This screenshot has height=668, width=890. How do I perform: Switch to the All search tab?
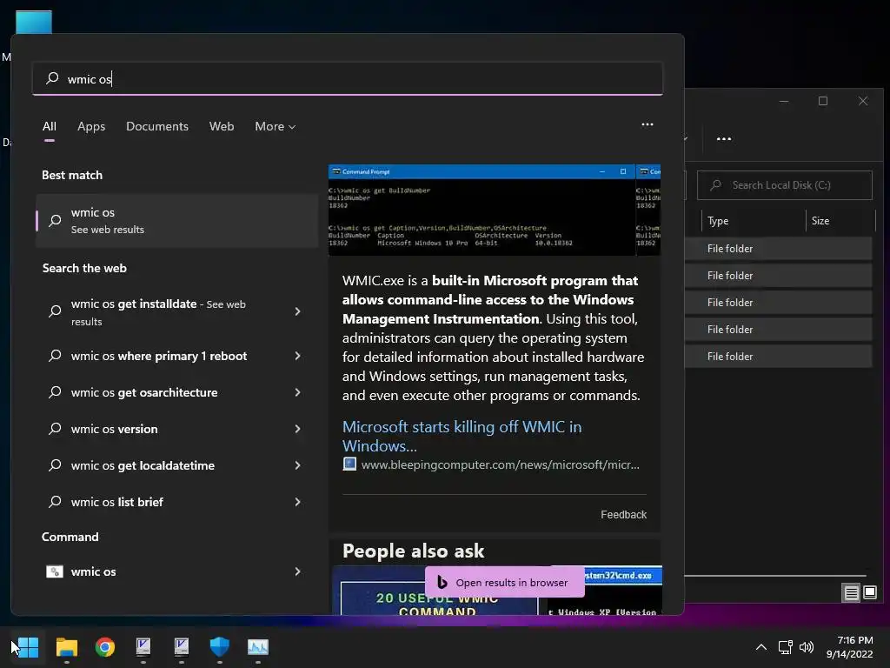[50, 126]
